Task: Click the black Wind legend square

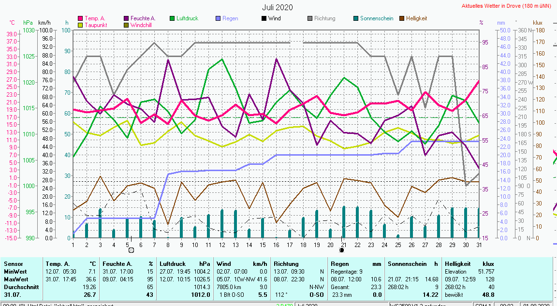Action: point(264,18)
